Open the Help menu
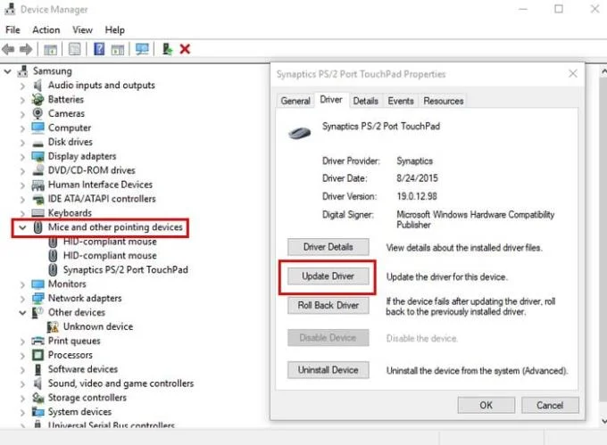 coord(114,29)
